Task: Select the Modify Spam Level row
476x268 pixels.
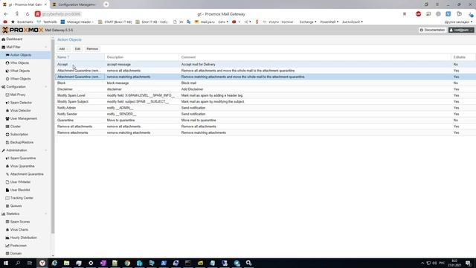Action: 266,95
